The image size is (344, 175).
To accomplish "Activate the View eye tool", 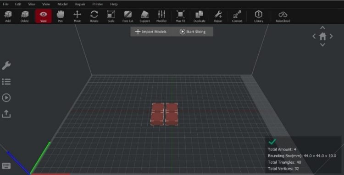I will [x=44, y=16].
